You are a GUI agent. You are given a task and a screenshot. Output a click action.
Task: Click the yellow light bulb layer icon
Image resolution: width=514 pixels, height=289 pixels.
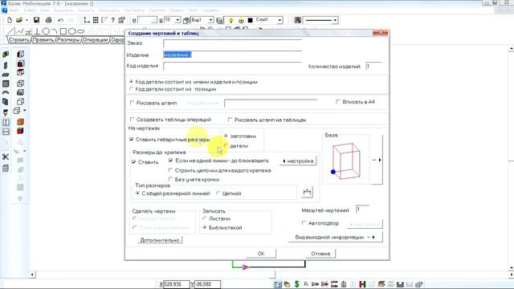click(x=230, y=20)
